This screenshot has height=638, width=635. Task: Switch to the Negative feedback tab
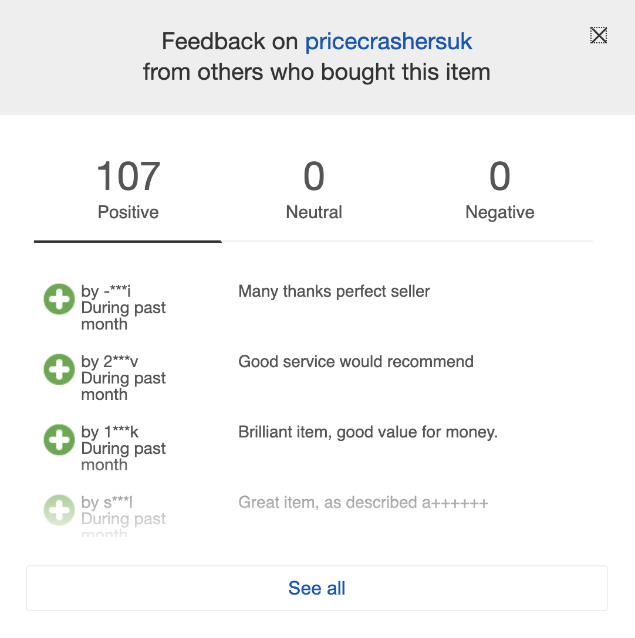[x=500, y=191]
